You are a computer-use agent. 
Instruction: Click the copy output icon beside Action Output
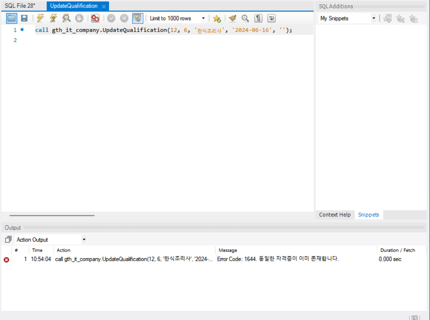pyautogui.click(x=8, y=240)
